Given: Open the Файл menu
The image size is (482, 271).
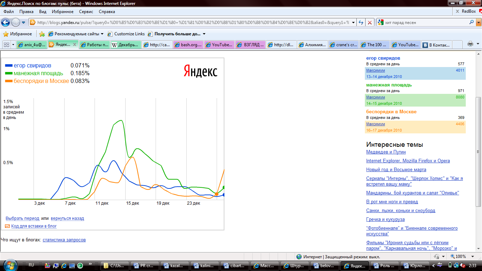Looking at the screenshot, I should pos(8,12).
